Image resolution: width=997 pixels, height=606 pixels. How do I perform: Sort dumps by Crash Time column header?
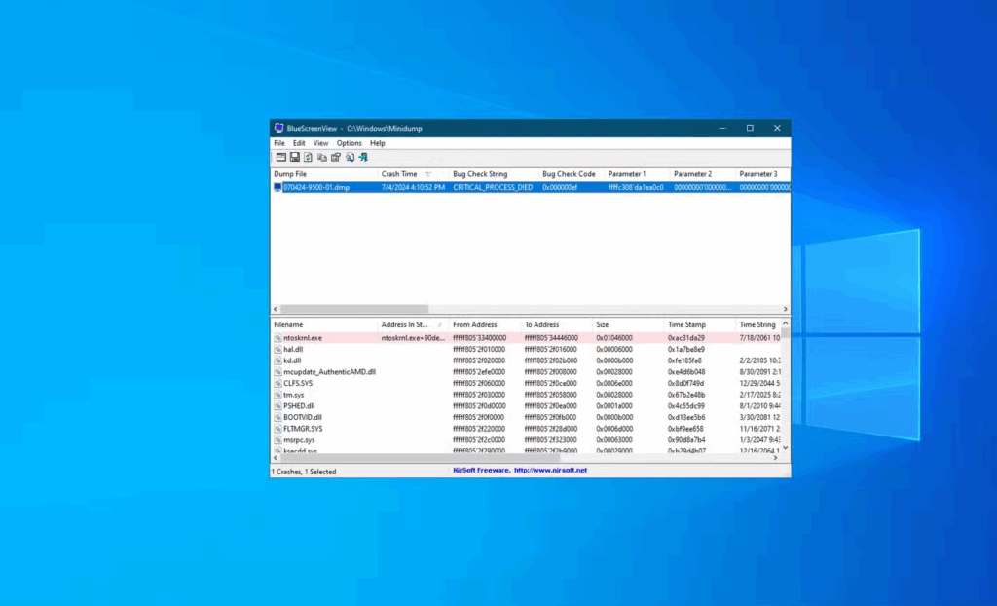[x=399, y=174]
